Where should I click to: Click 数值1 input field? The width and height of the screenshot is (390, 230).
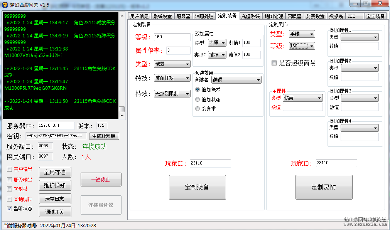(252, 43)
